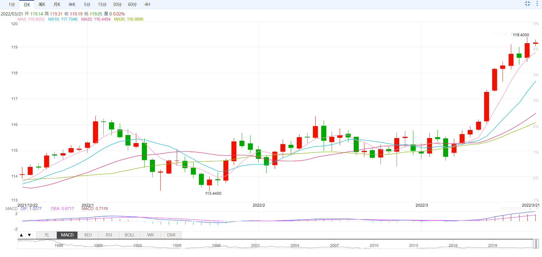
Task: Switch to the 60分 interval tab
Action: (x=132, y=4)
